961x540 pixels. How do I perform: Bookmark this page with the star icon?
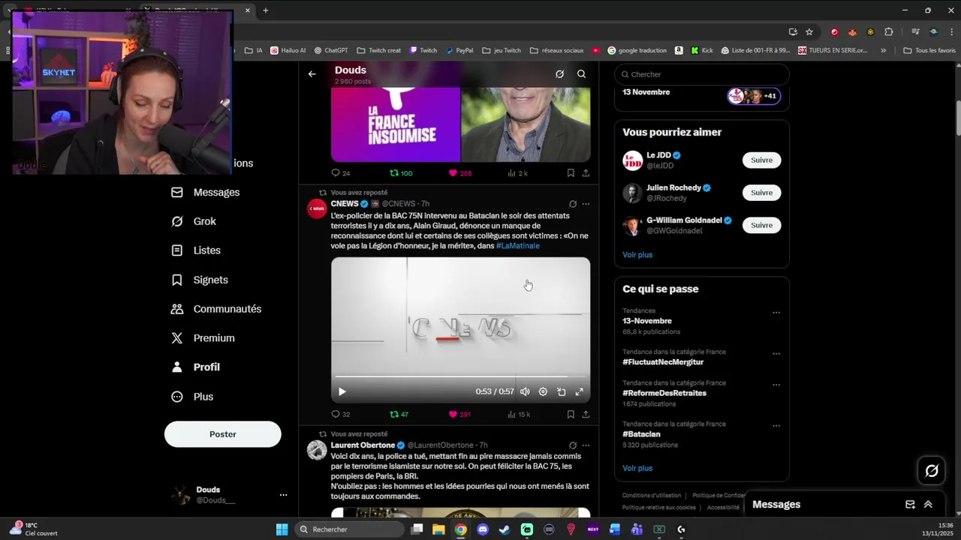(809, 31)
